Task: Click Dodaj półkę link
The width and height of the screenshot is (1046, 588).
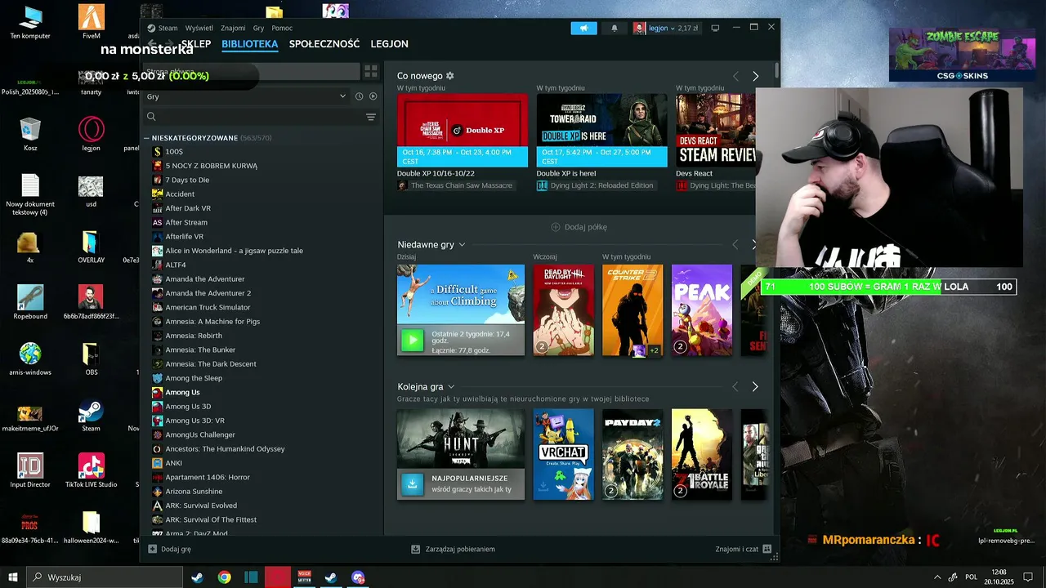Action: coord(585,227)
